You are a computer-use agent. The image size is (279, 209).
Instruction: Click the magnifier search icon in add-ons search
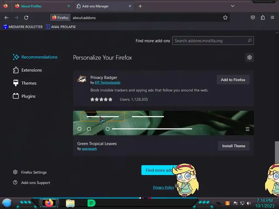250,41
